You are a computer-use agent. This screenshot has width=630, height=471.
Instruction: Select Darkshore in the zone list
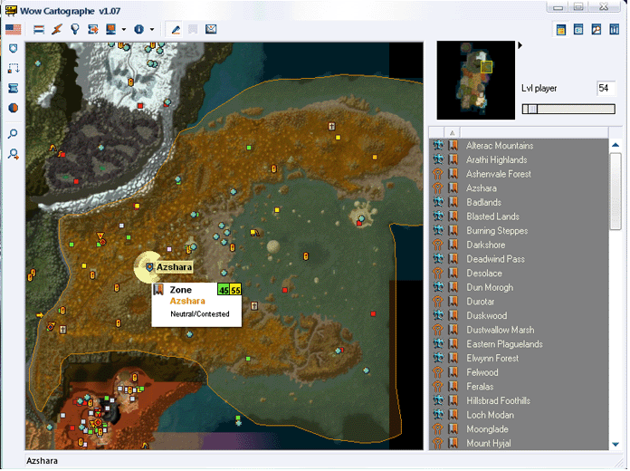coord(486,245)
